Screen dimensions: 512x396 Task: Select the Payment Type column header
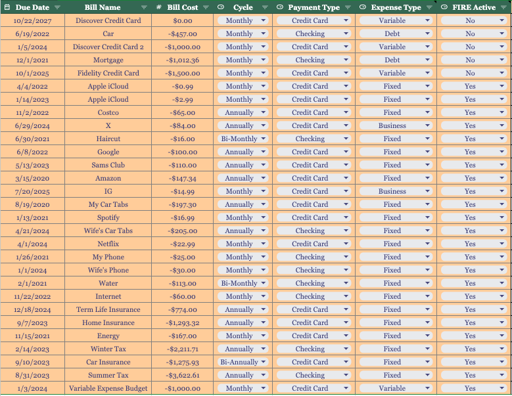[314, 7]
